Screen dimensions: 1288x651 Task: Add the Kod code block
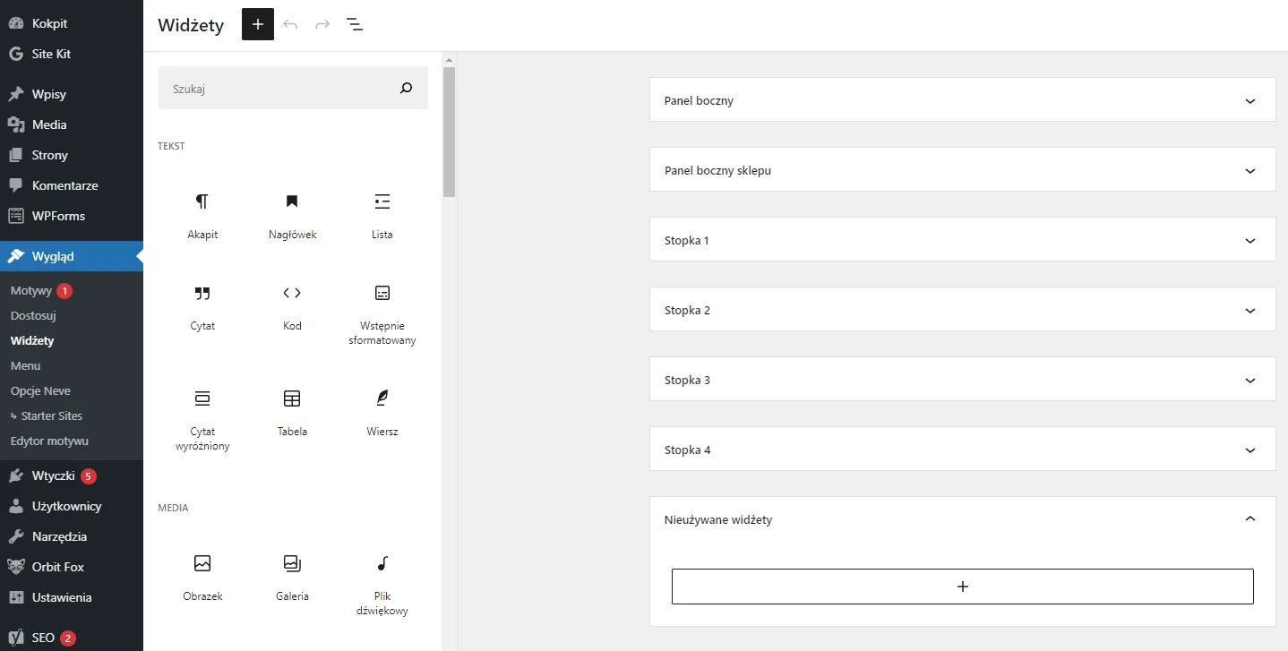coord(292,294)
